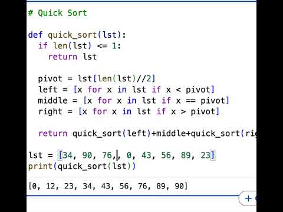Image resolution: width=283 pixels, height=212 pixels.
Task: Click the '==' operator in the middle line
Action: tap(190, 101)
